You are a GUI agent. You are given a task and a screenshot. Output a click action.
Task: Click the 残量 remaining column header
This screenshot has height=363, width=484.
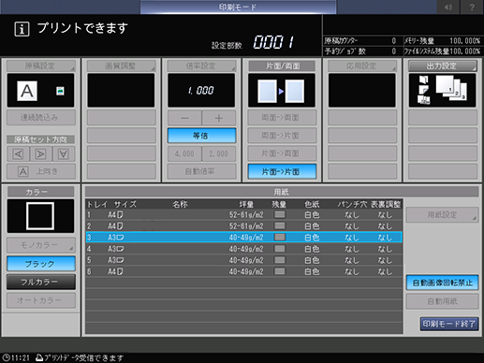(x=279, y=205)
